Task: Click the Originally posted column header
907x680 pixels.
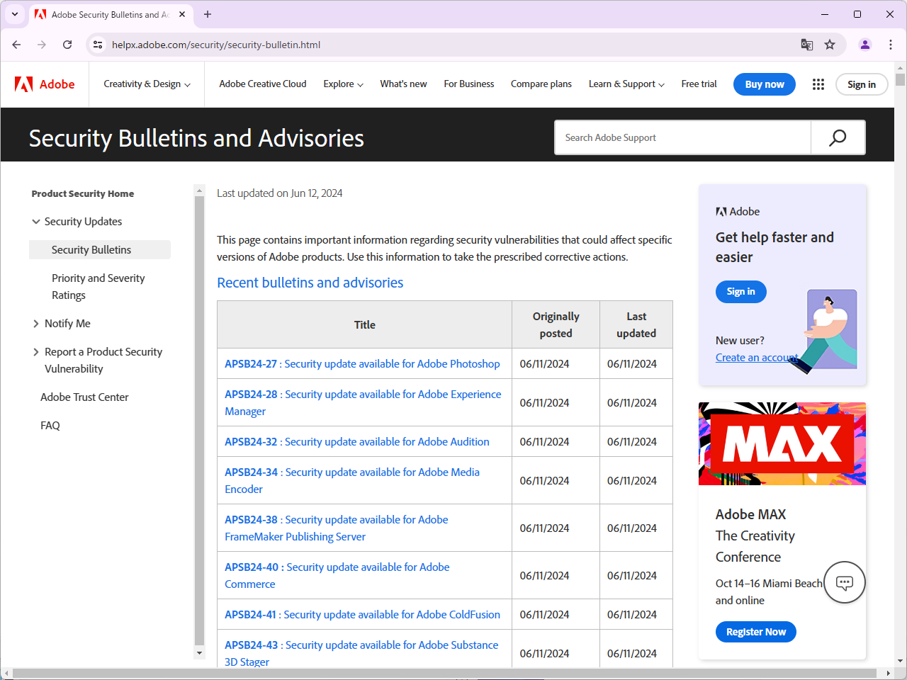Action: click(x=556, y=324)
